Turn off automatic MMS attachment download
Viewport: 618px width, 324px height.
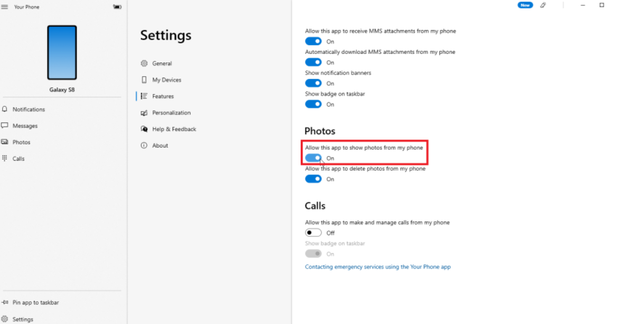coord(313,62)
